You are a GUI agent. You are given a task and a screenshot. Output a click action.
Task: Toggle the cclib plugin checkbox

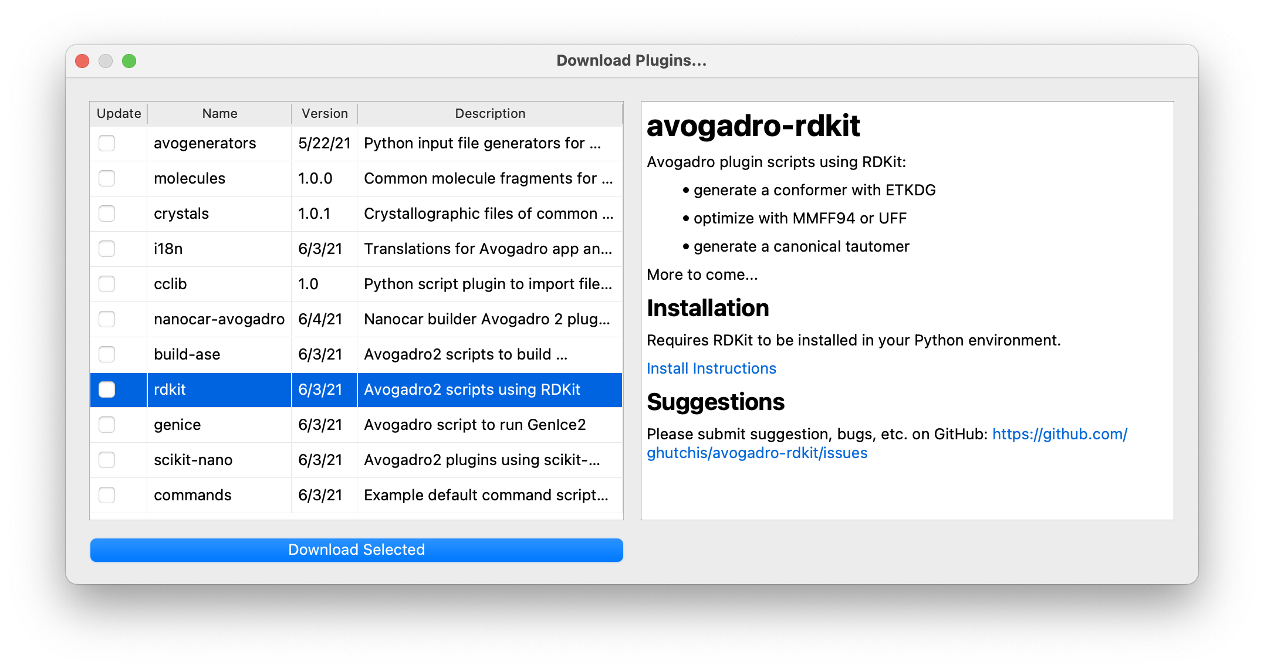[x=107, y=284]
